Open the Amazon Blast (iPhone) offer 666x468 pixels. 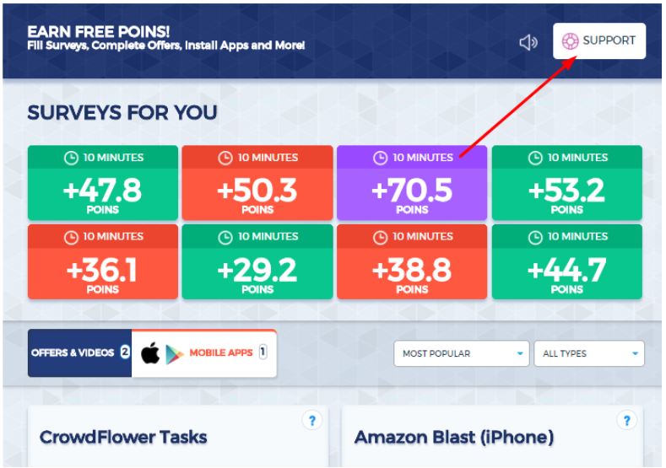point(493,437)
